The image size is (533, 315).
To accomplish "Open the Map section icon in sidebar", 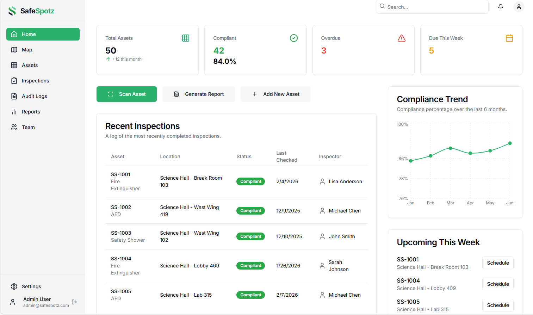I will tap(14, 49).
